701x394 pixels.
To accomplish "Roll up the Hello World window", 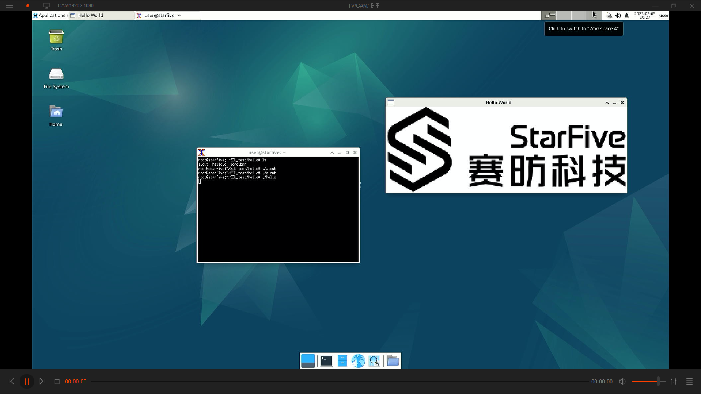I will [607, 103].
